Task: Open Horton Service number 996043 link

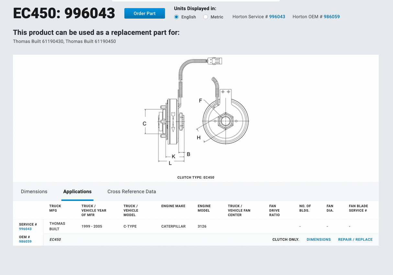Action: 277,16
